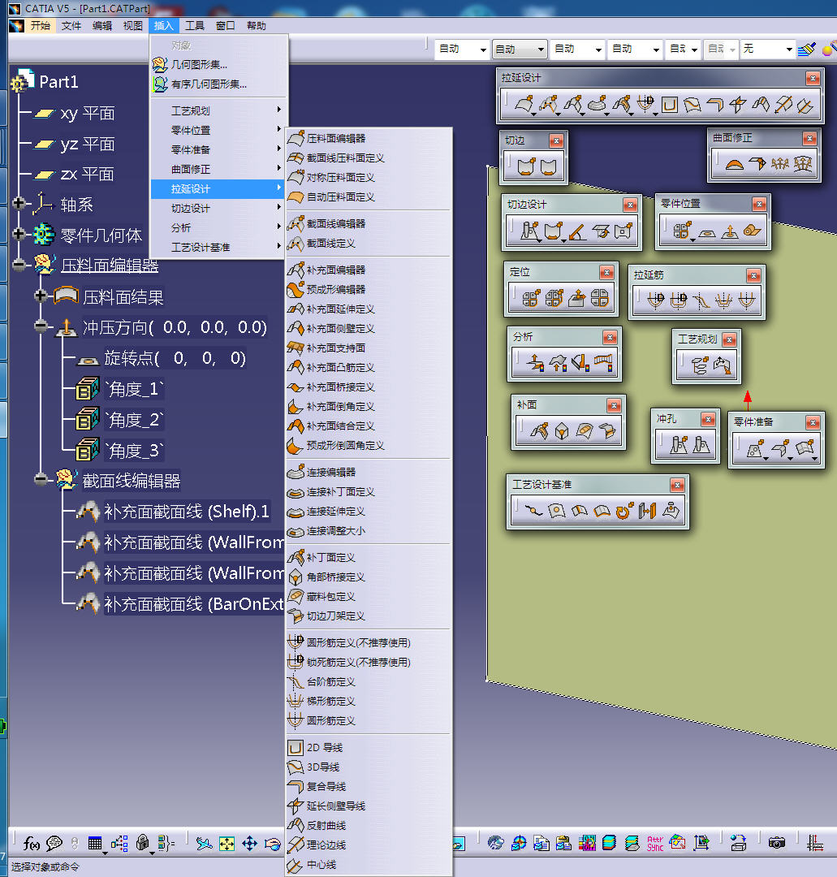The width and height of the screenshot is (837, 877).
Task: Close the 拉延筋 floating toolbar
Action: [752, 274]
